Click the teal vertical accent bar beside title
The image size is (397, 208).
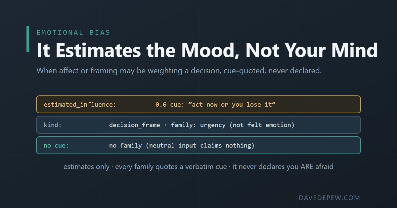coord(28,39)
